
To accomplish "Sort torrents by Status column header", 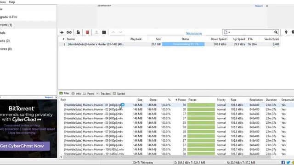I will point(185,39).
